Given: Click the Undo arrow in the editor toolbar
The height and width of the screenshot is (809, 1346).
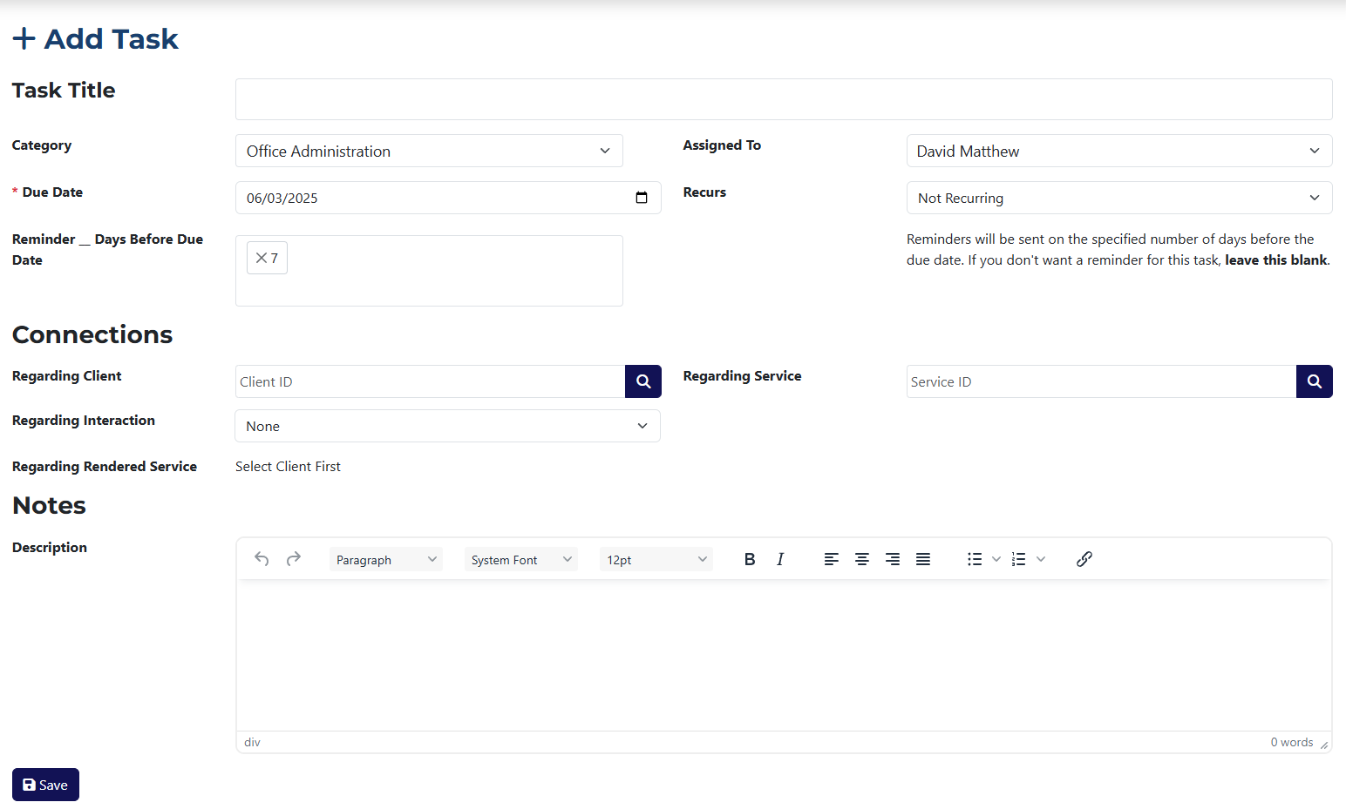Looking at the screenshot, I should 262,558.
